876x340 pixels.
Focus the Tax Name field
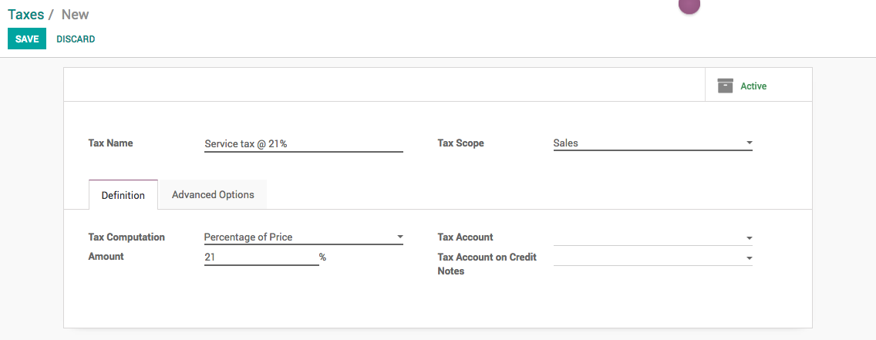pos(303,144)
